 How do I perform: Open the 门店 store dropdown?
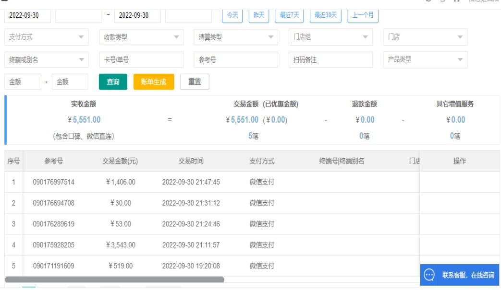click(x=425, y=37)
